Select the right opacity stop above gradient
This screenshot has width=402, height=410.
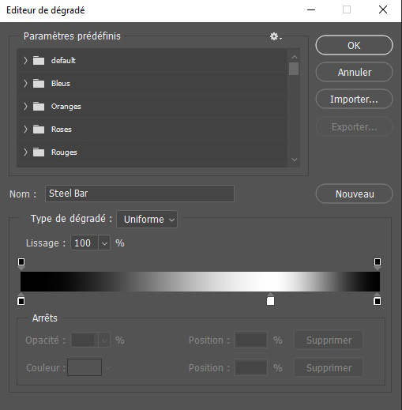pos(378,264)
